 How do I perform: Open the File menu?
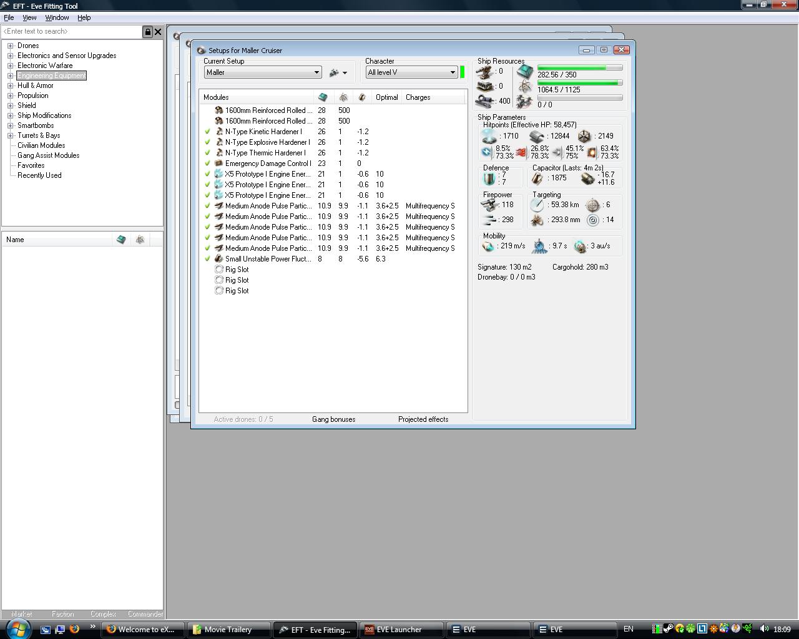pos(9,17)
